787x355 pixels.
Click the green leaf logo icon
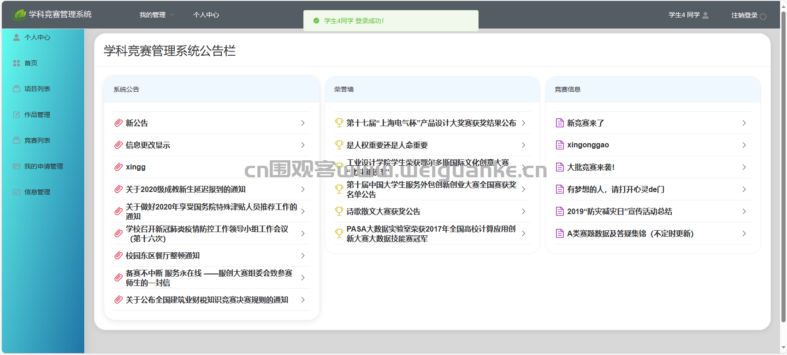tap(19, 15)
